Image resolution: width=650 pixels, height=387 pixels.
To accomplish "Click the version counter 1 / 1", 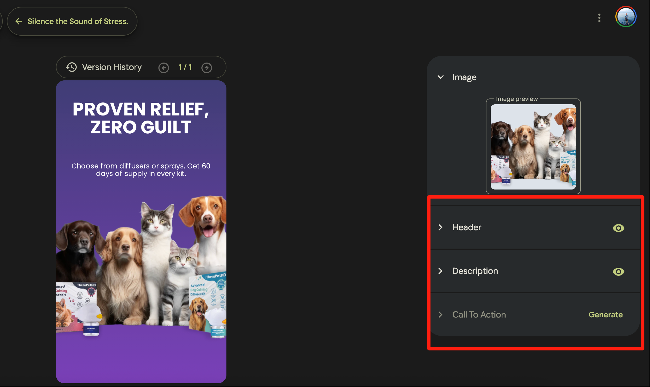I will (185, 67).
